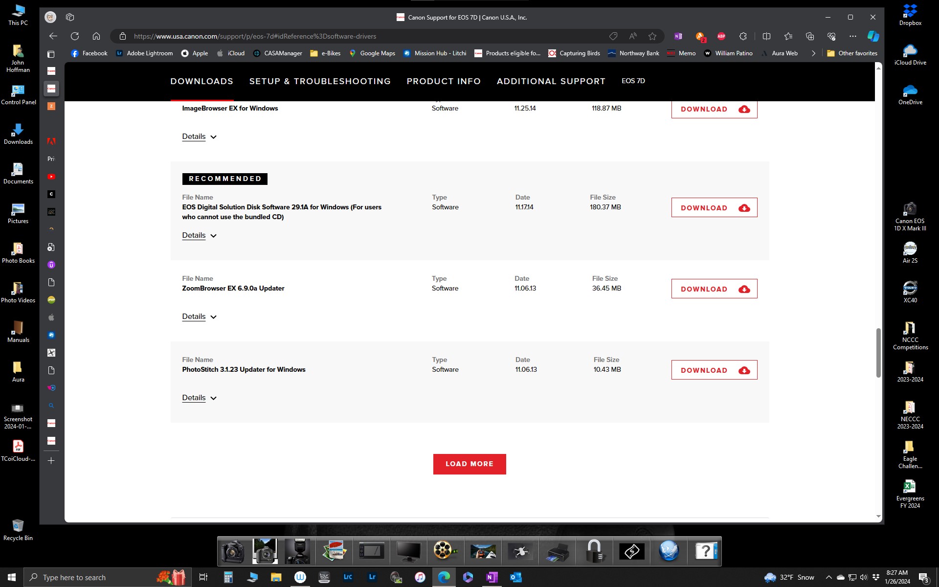Click the system tray speaker to adjust sound
Screen dimensions: 939x587
click(863, 577)
